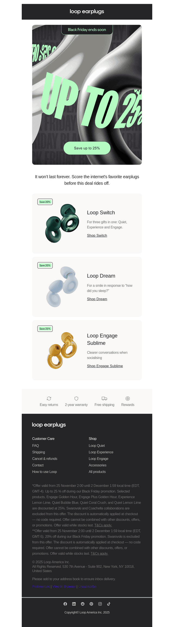Open the LinkedIn social icon
The width and height of the screenshot is (174, 627).
[74, 604]
